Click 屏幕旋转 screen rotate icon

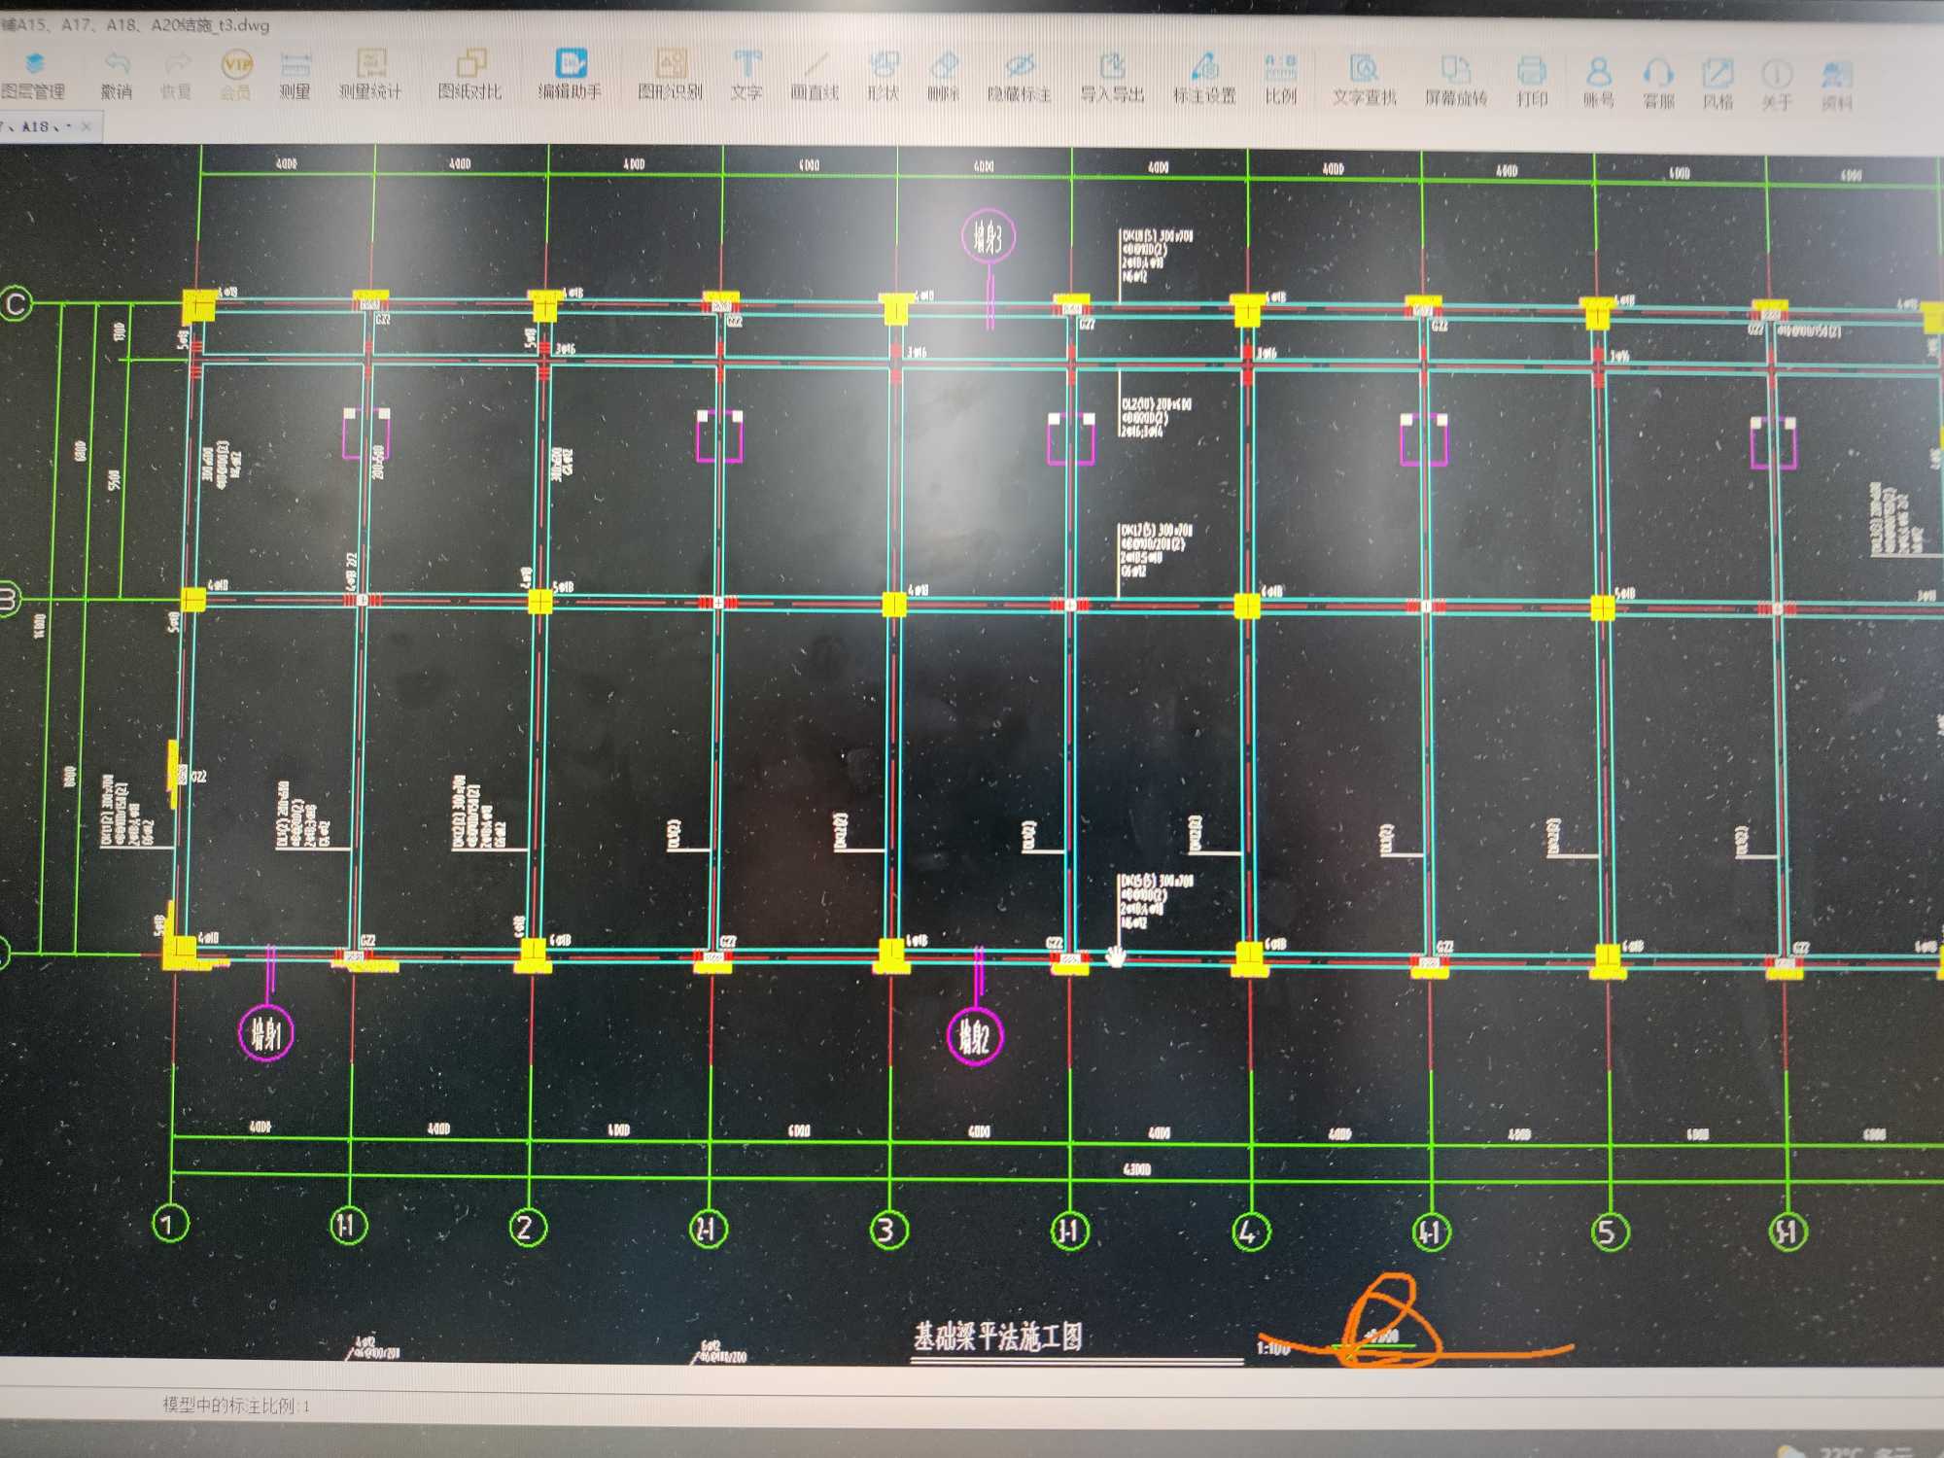[x=1456, y=82]
